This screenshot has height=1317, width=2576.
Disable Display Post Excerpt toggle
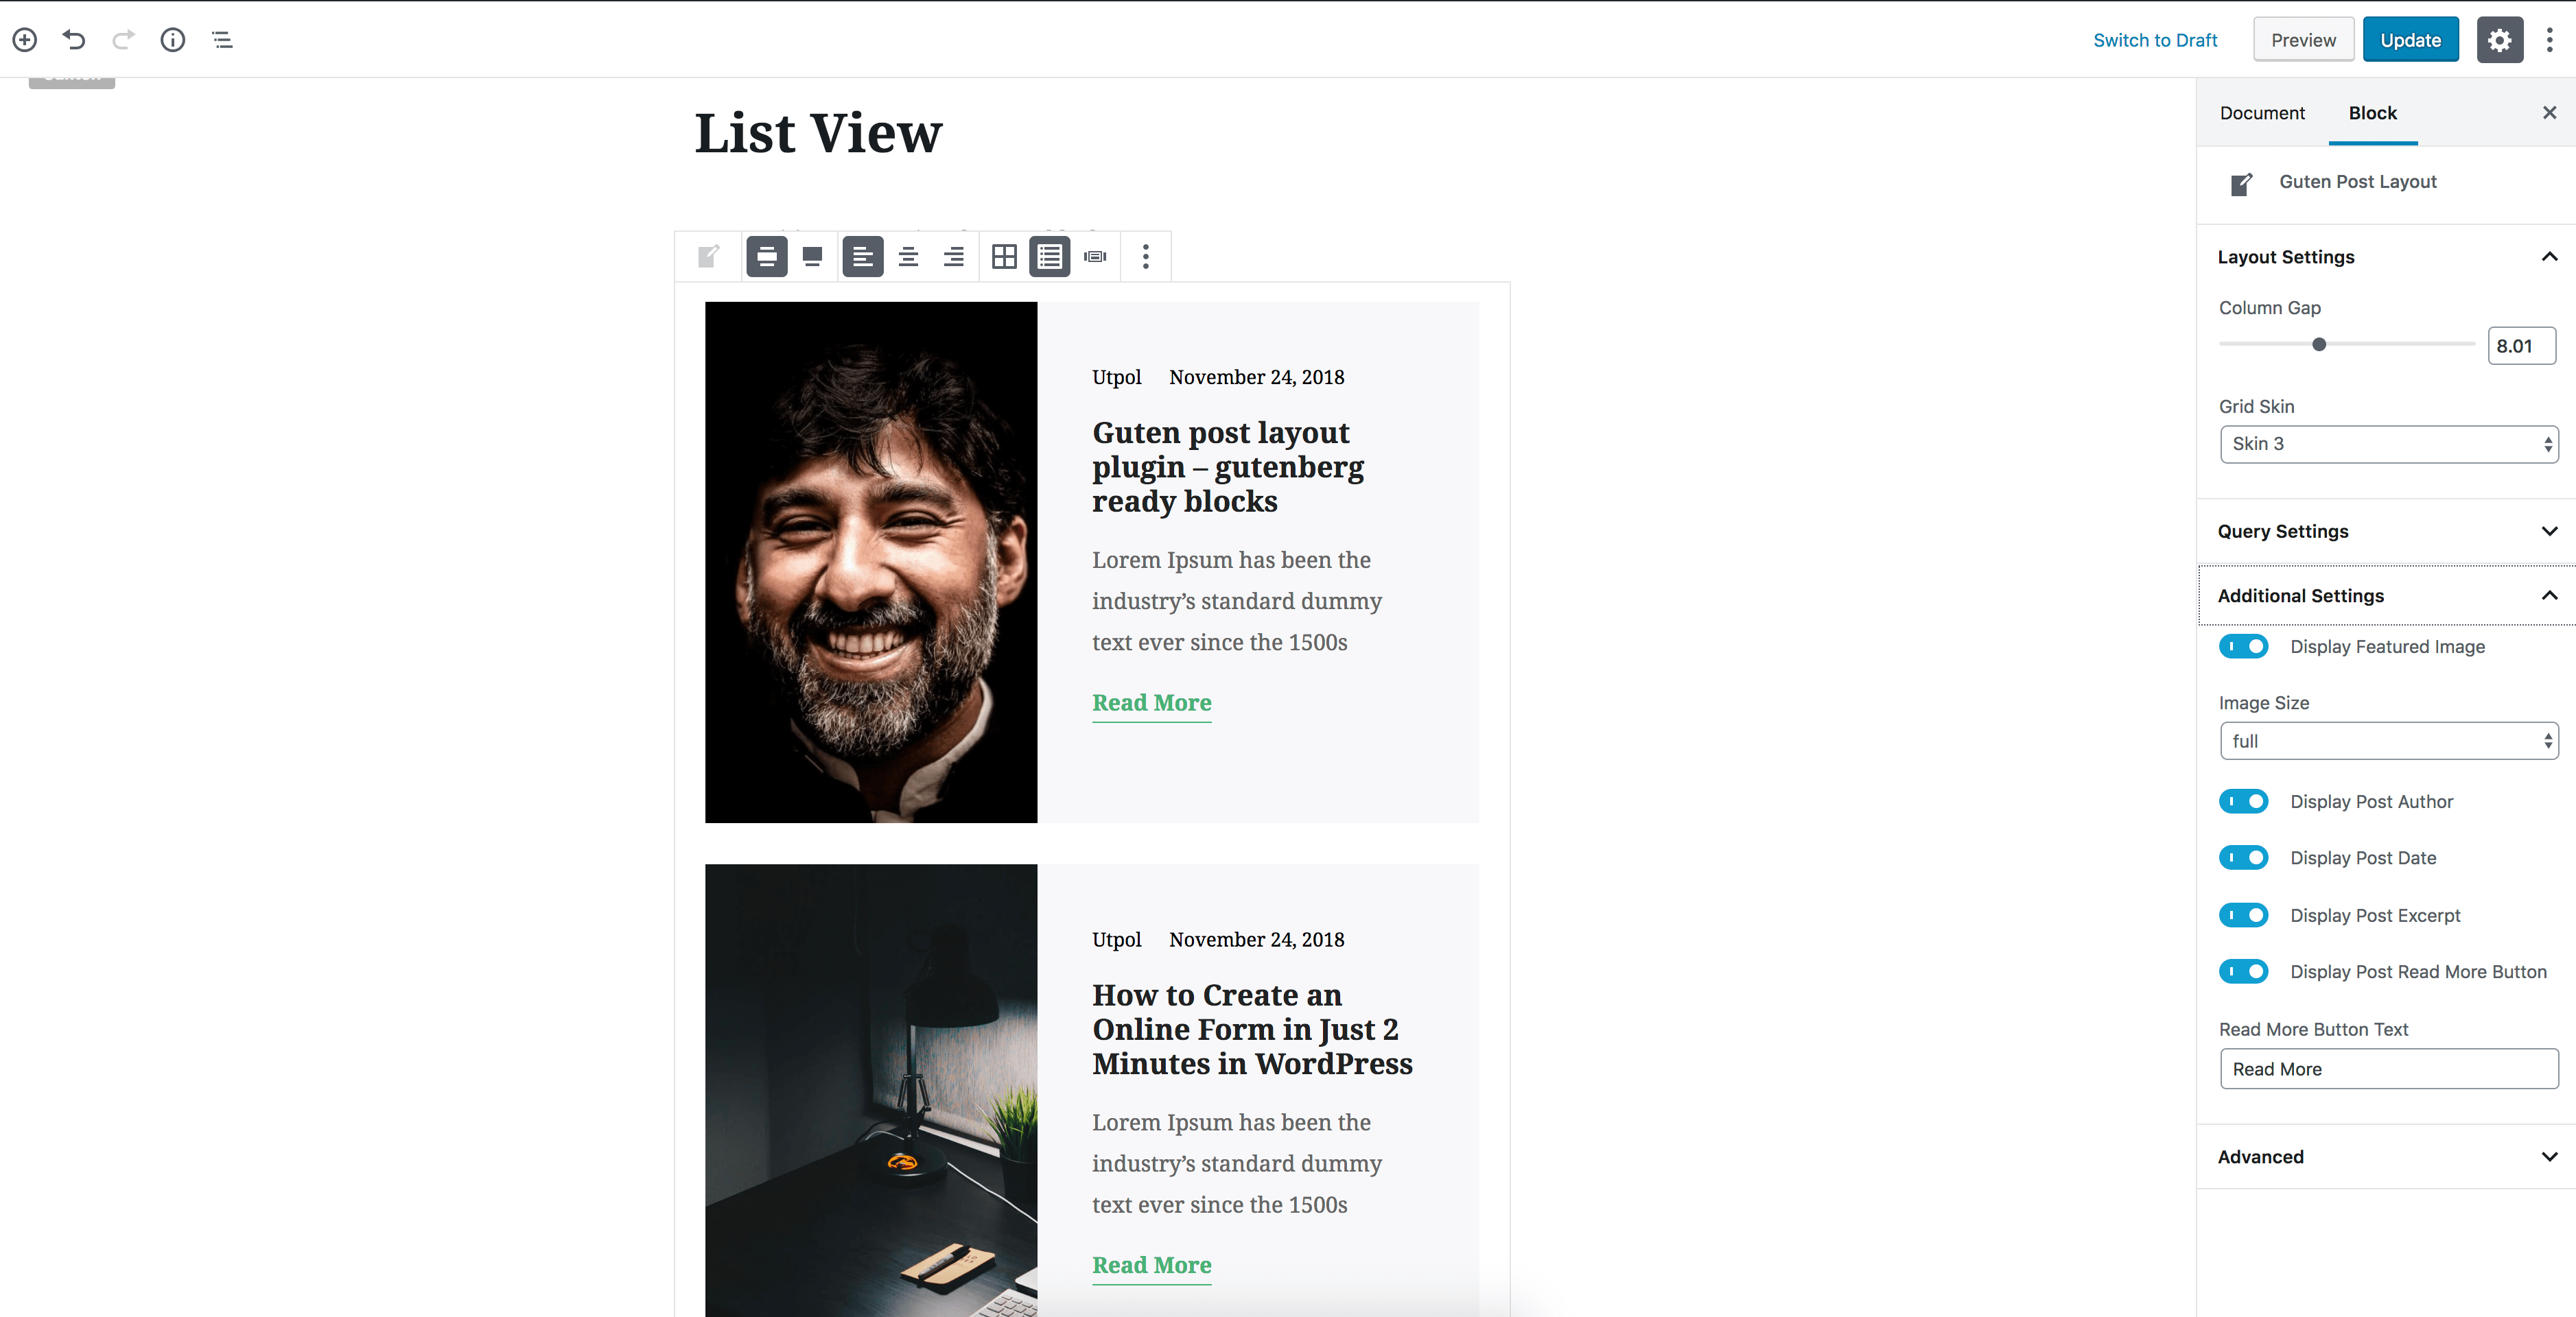pos(2245,914)
